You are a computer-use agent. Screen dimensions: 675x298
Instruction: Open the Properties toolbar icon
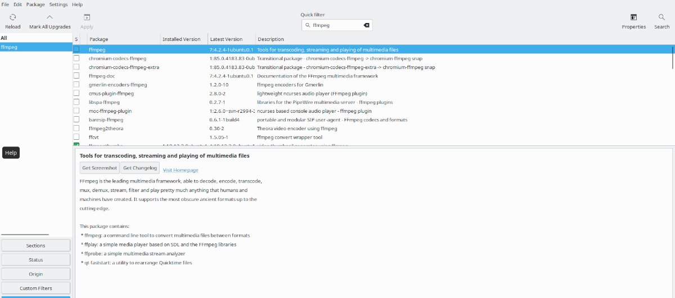pos(634,17)
